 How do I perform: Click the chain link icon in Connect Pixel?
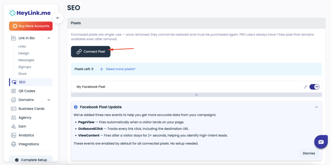pos(79,51)
